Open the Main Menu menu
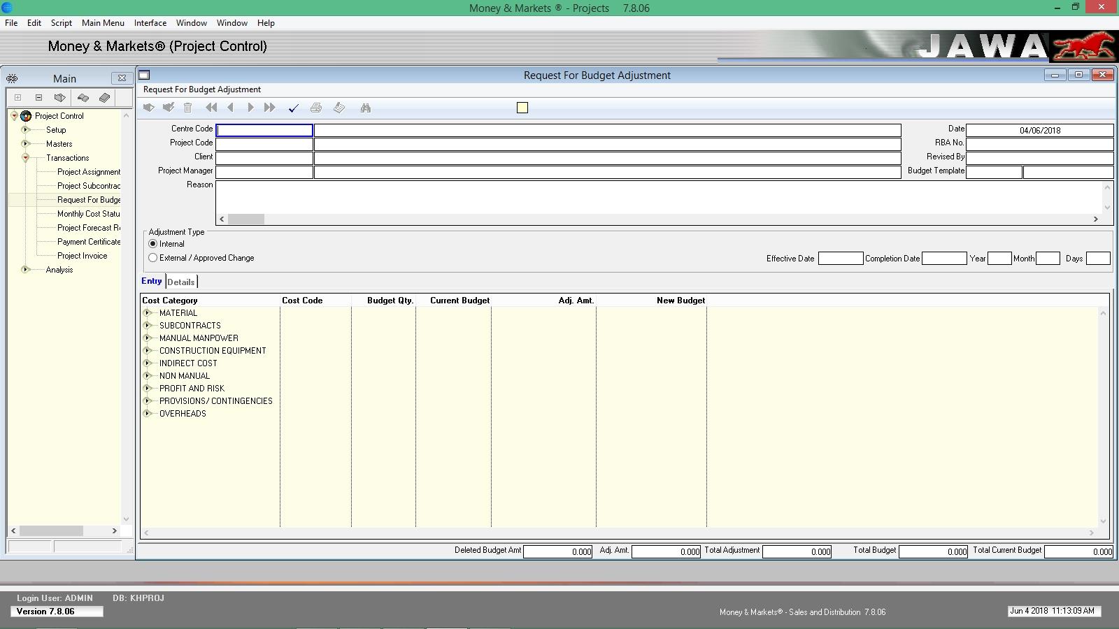 click(103, 23)
